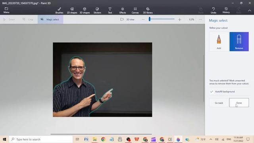
Task: Click the Undo button
Action: point(214,10)
